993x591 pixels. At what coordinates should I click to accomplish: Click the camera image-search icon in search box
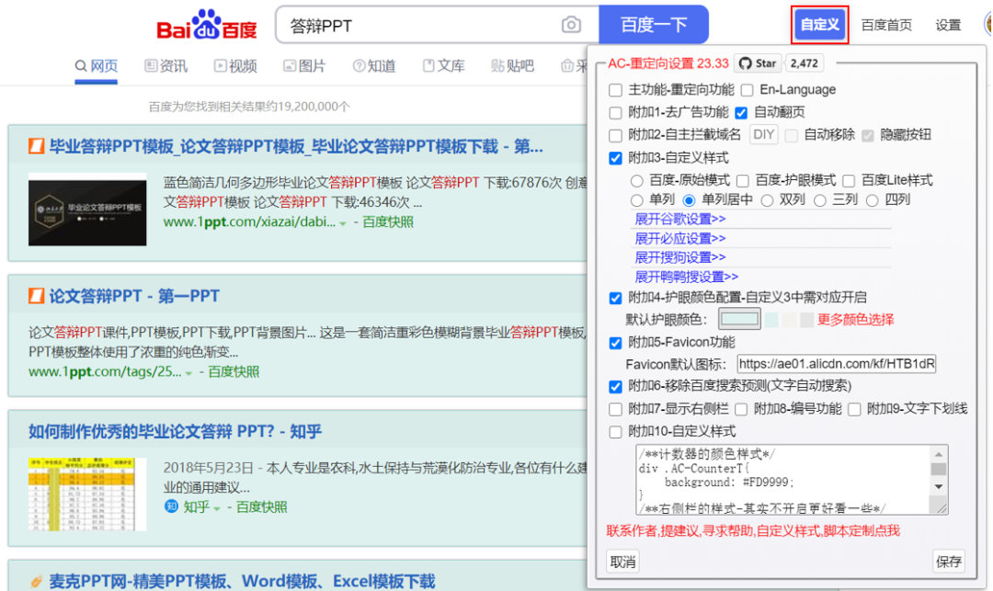(571, 25)
